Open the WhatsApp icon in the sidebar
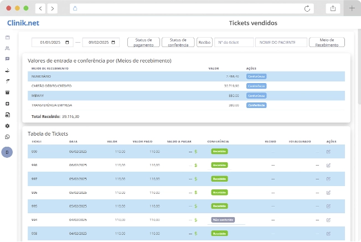 pos(8,137)
